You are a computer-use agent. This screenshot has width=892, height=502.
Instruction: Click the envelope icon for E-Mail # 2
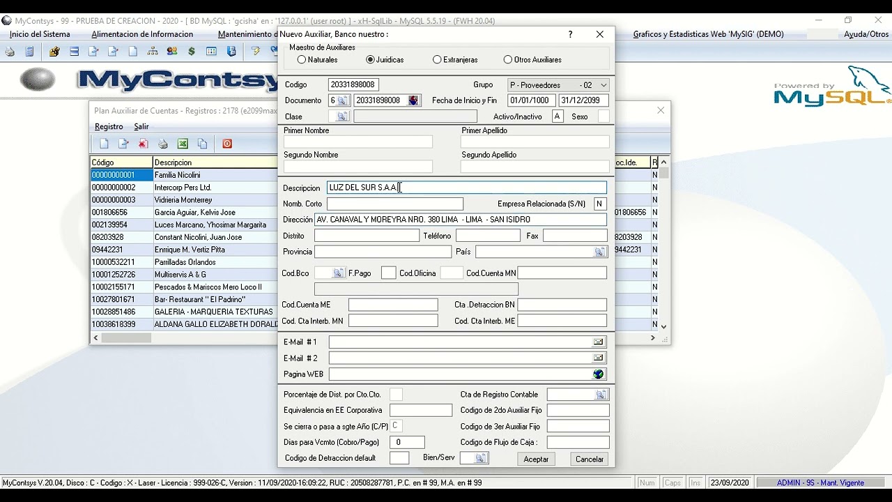pyautogui.click(x=598, y=358)
